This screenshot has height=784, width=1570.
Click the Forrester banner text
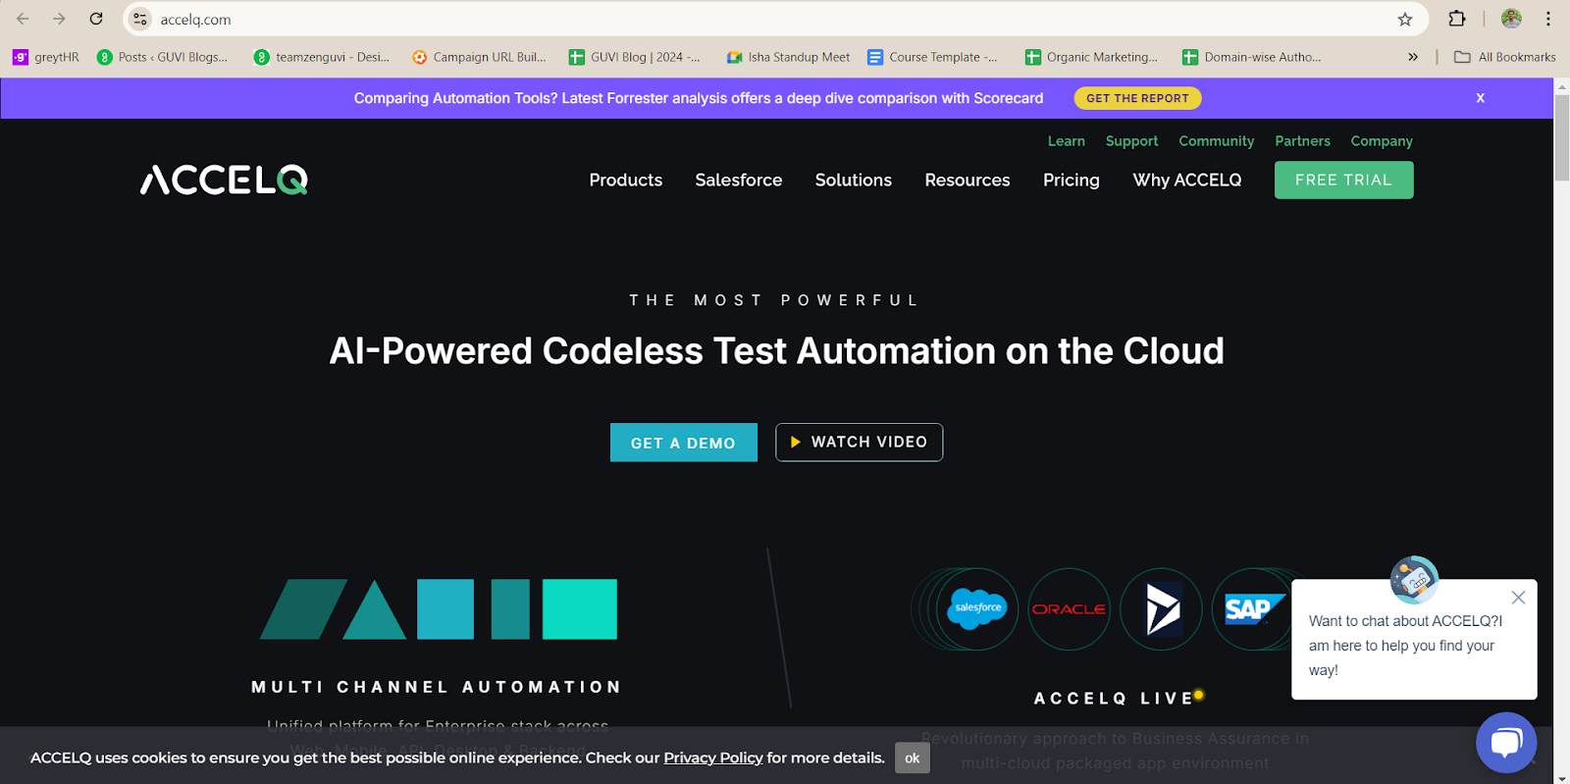coord(699,98)
